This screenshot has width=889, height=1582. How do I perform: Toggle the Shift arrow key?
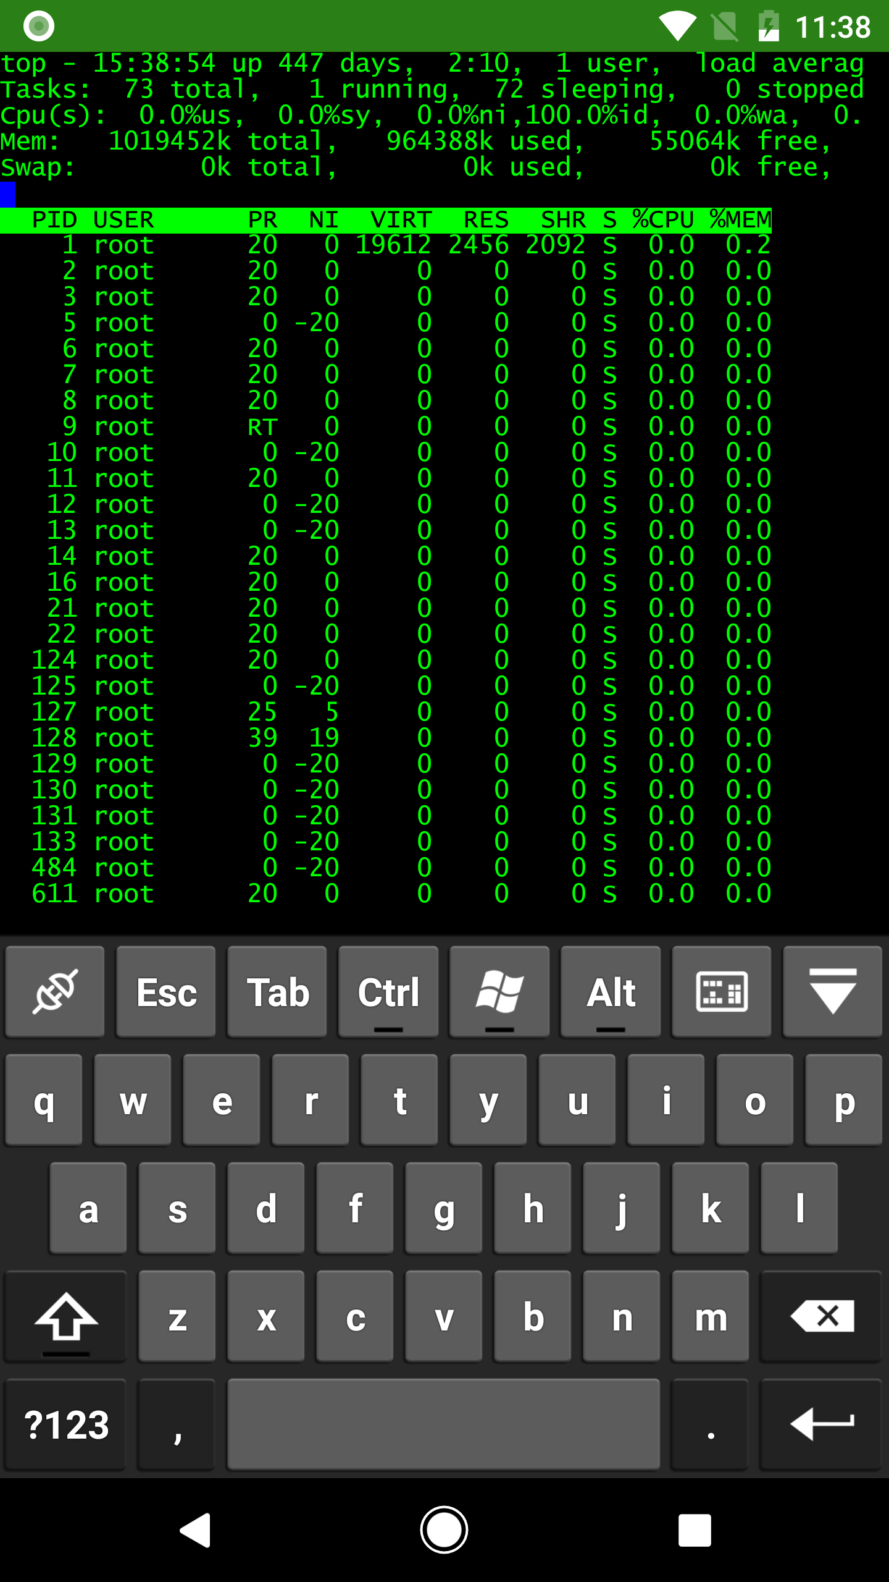point(66,1316)
